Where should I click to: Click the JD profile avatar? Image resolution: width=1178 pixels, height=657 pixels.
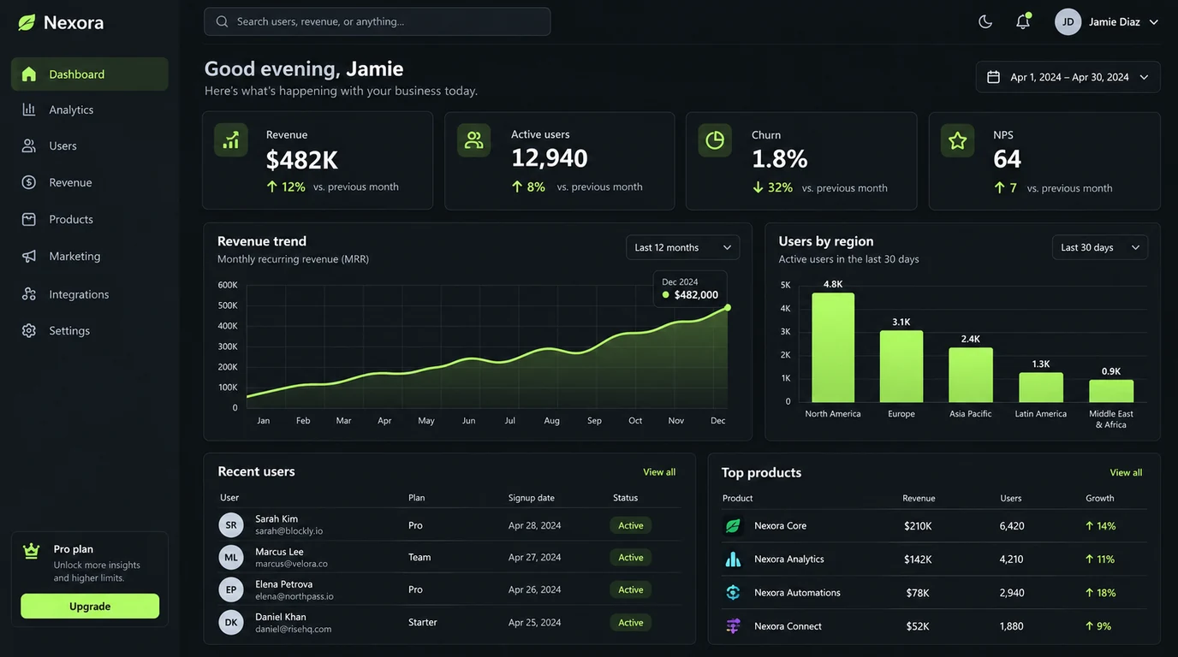(1068, 21)
